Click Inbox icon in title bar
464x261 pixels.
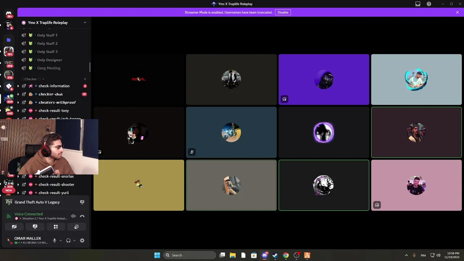[418, 4]
